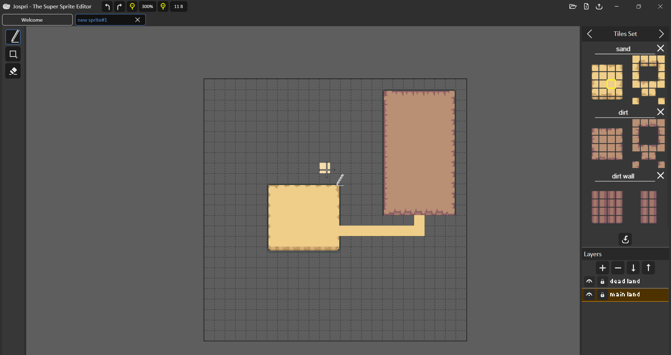Lock the main land layer
The width and height of the screenshot is (671, 355).
click(x=603, y=295)
